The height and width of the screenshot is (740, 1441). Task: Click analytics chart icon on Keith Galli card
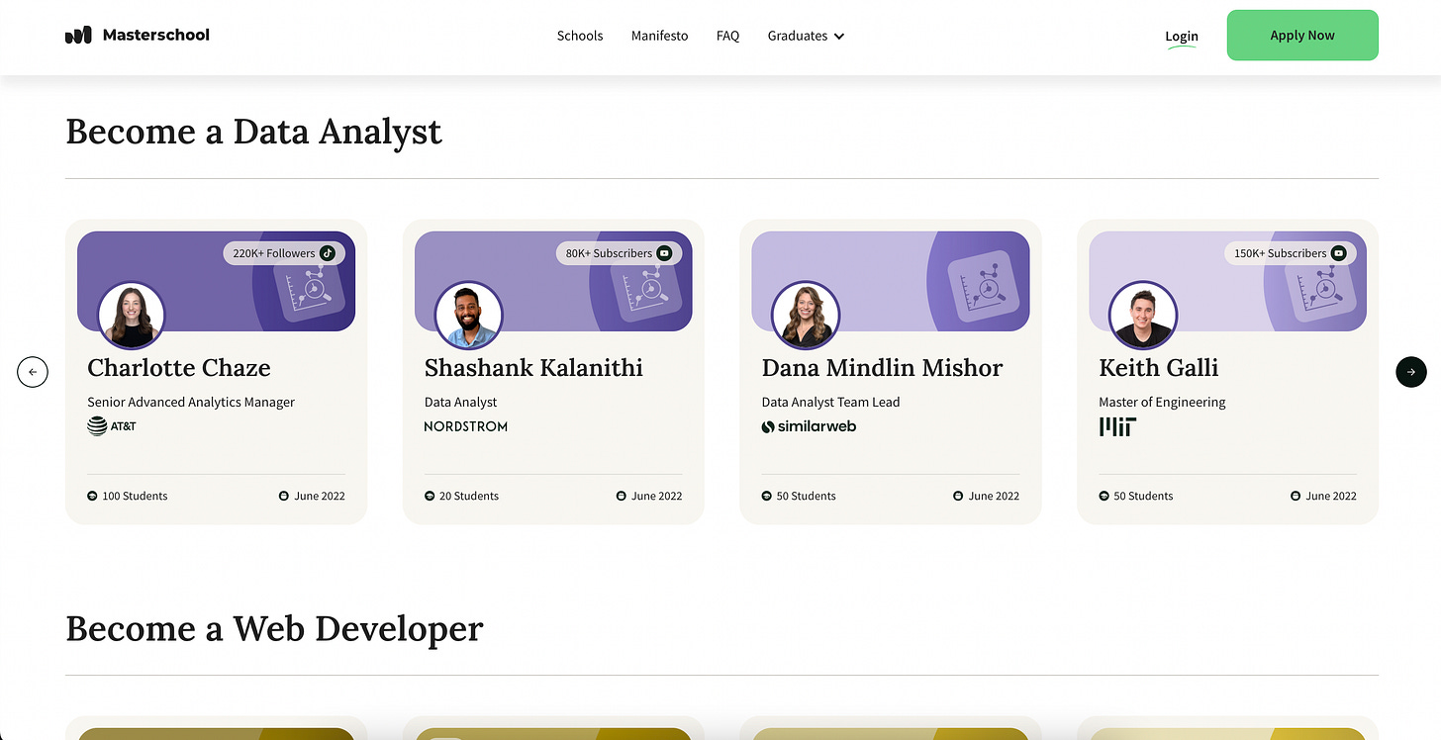(1320, 289)
